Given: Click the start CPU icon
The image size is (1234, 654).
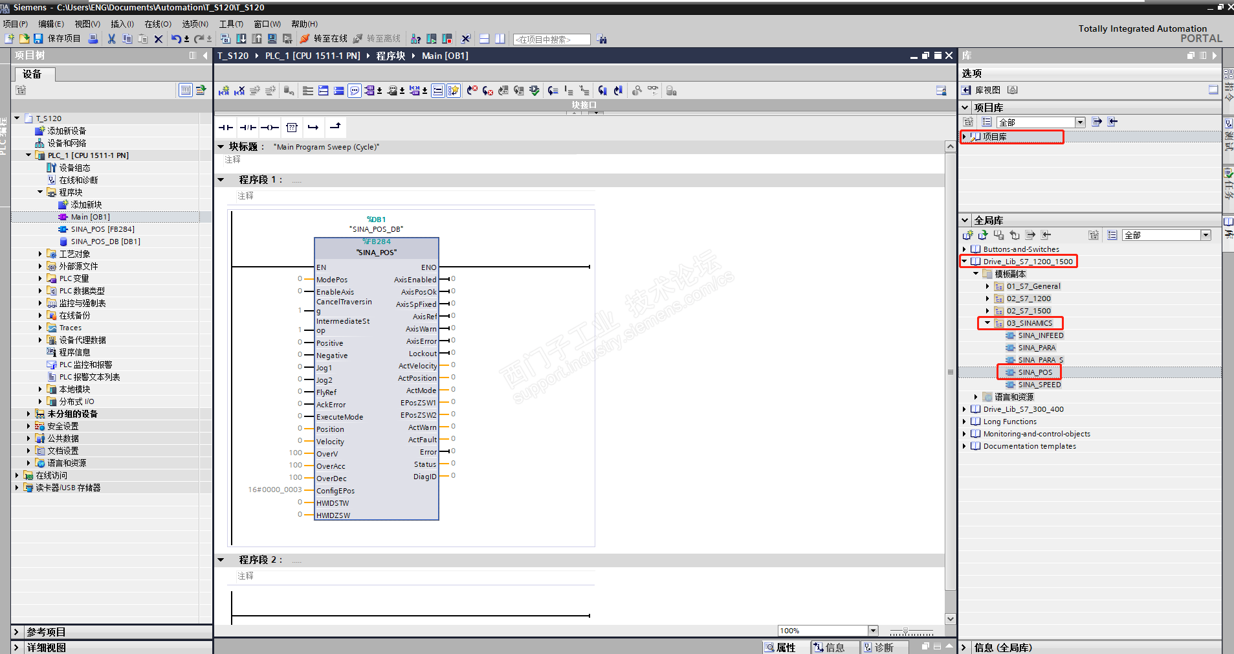Looking at the screenshot, I should (431, 39).
